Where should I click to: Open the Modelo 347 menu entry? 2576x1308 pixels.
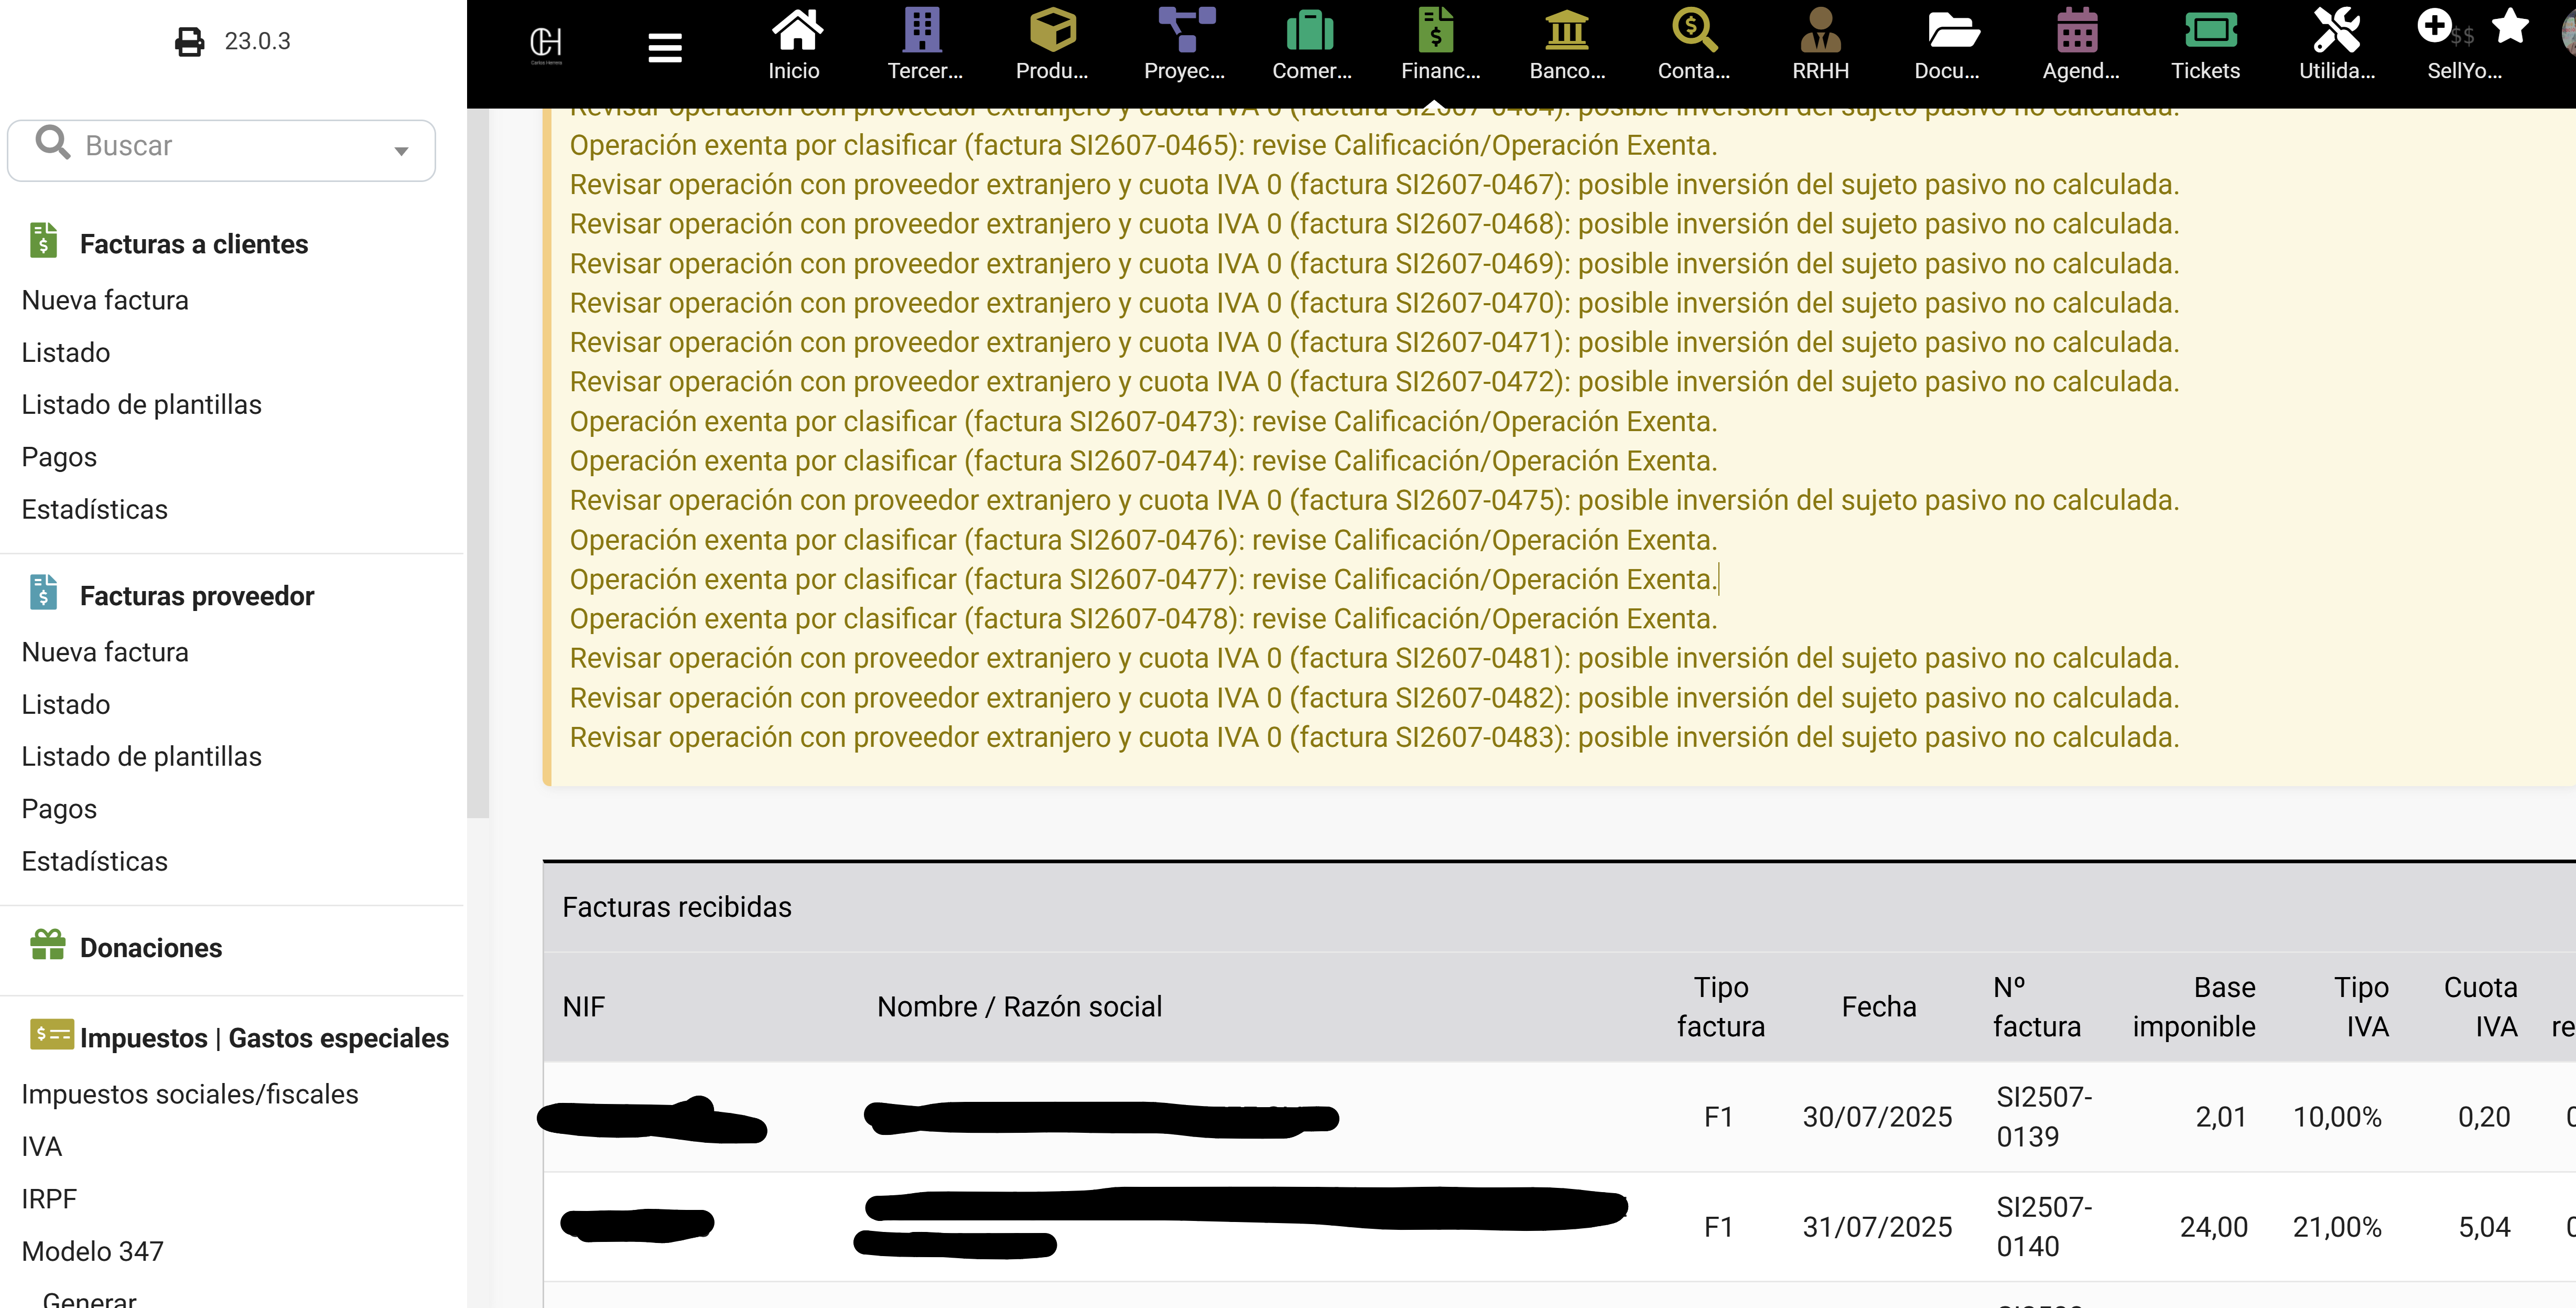pos(93,1252)
